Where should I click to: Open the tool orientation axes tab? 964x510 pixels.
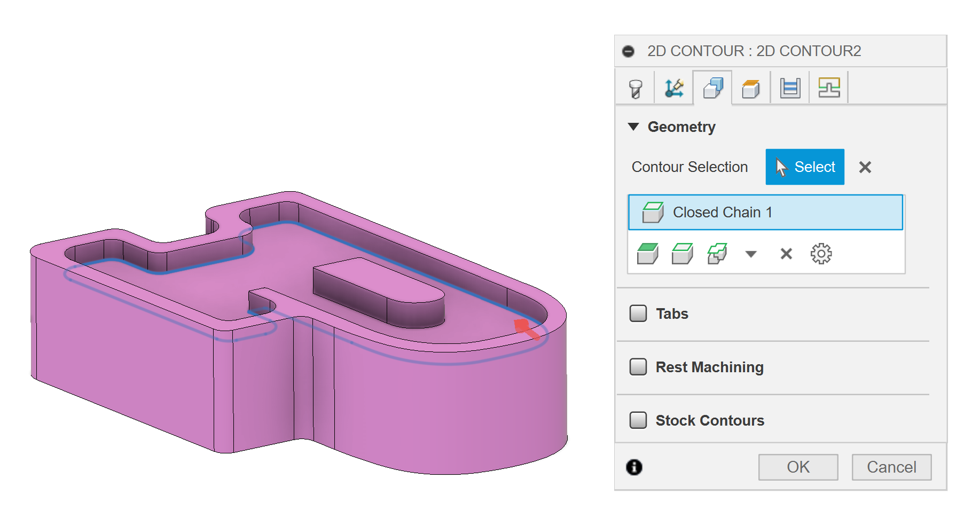[674, 88]
